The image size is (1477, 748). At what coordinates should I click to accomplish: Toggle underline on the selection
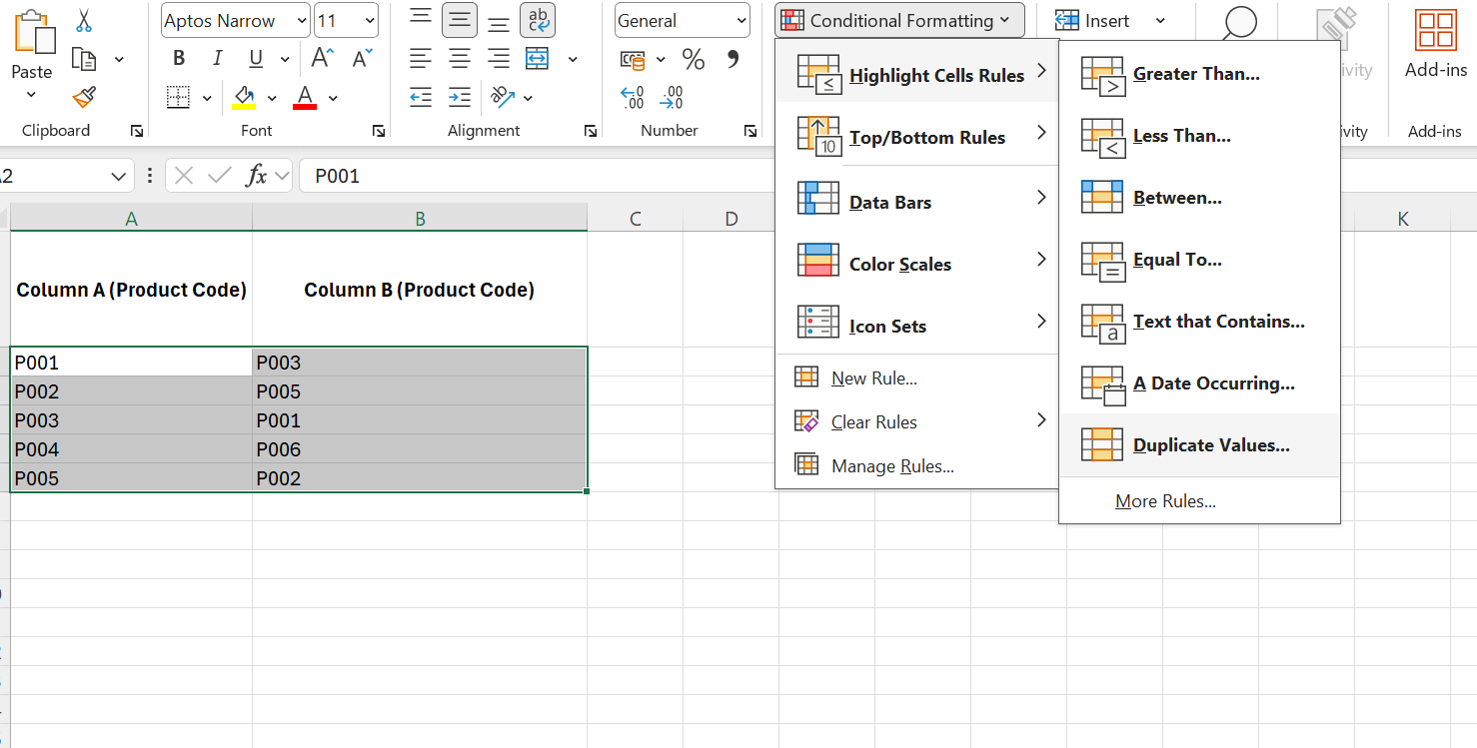click(x=256, y=58)
